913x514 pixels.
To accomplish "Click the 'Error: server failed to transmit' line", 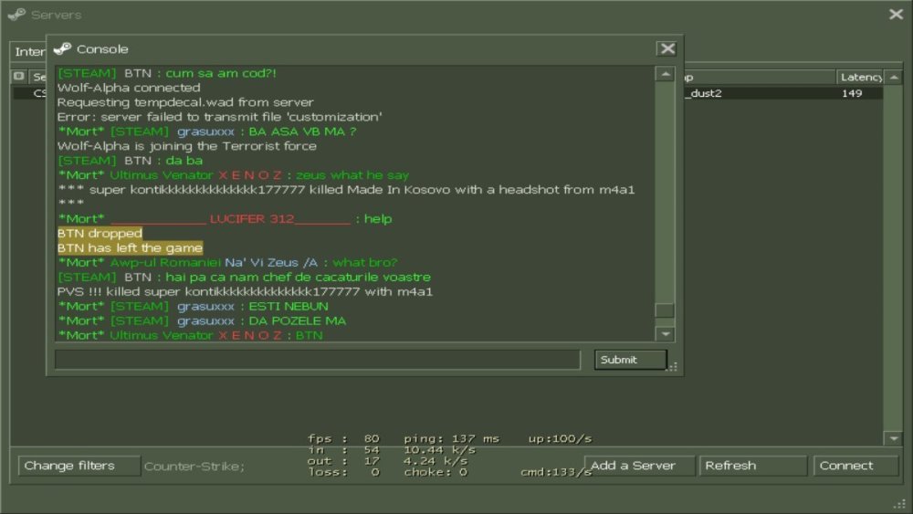I will (219, 117).
